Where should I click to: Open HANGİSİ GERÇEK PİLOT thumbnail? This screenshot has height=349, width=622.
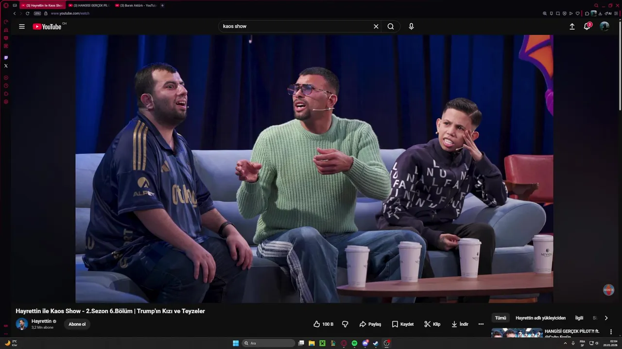point(517,333)
